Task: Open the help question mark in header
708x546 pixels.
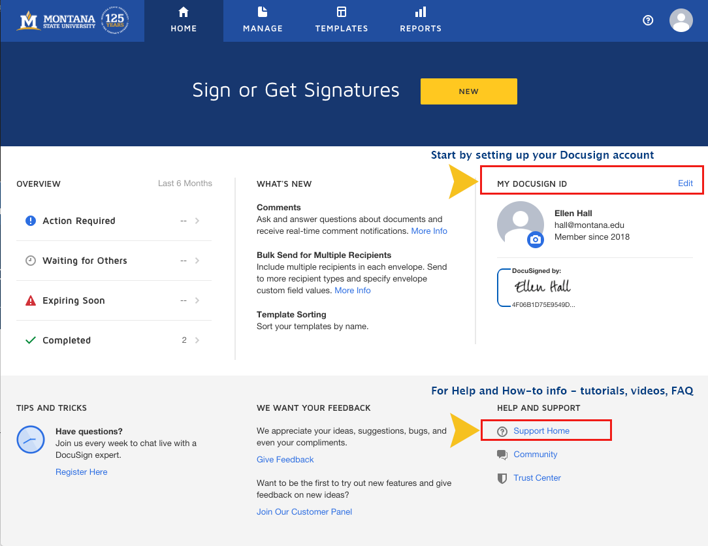Action: pyautogui.click(x=648, y=20)
